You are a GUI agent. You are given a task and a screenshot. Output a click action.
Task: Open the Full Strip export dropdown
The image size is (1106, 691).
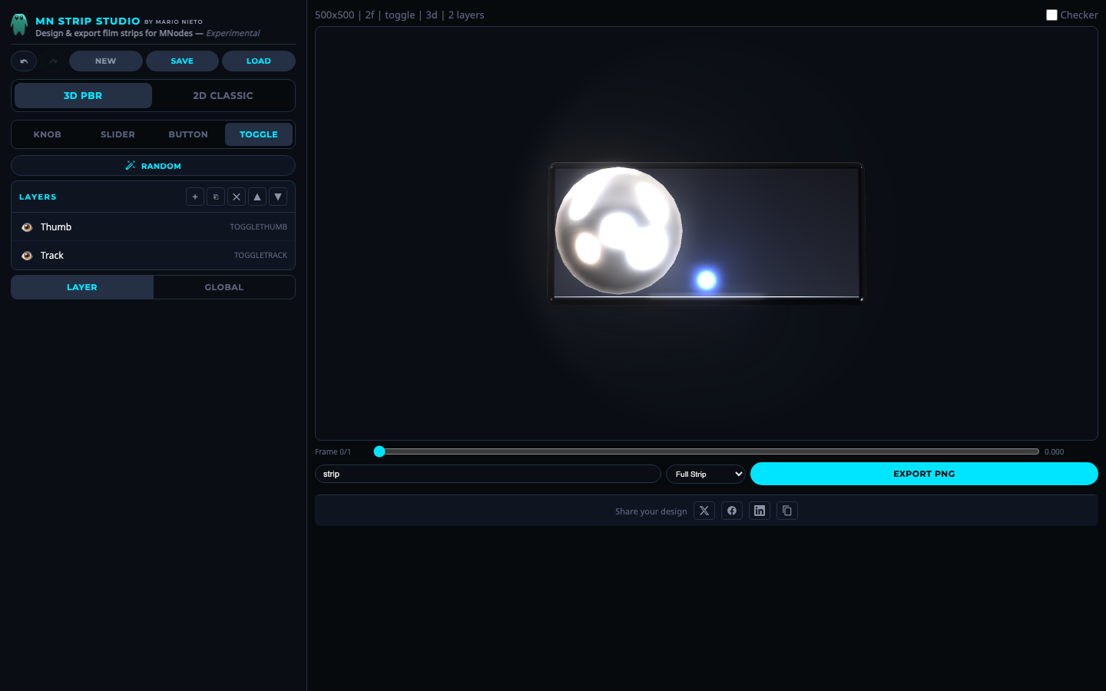tap(705, 474)
